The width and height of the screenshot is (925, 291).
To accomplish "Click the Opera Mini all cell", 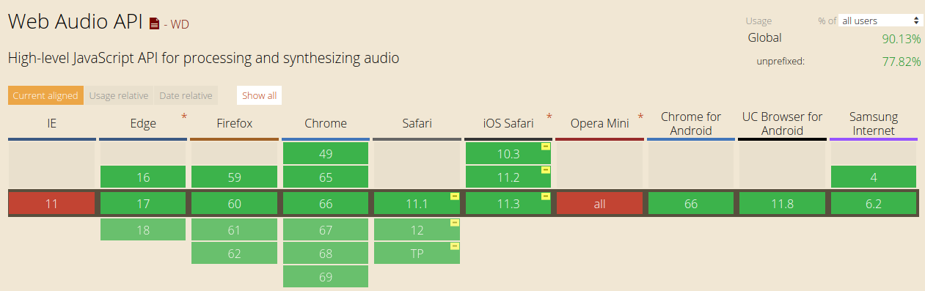I will coord(599,204).
